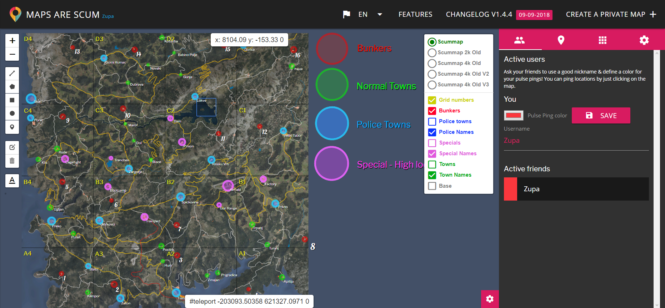Select the draw rectangle tool
665x308 pixels.
[x=12, y=100]
